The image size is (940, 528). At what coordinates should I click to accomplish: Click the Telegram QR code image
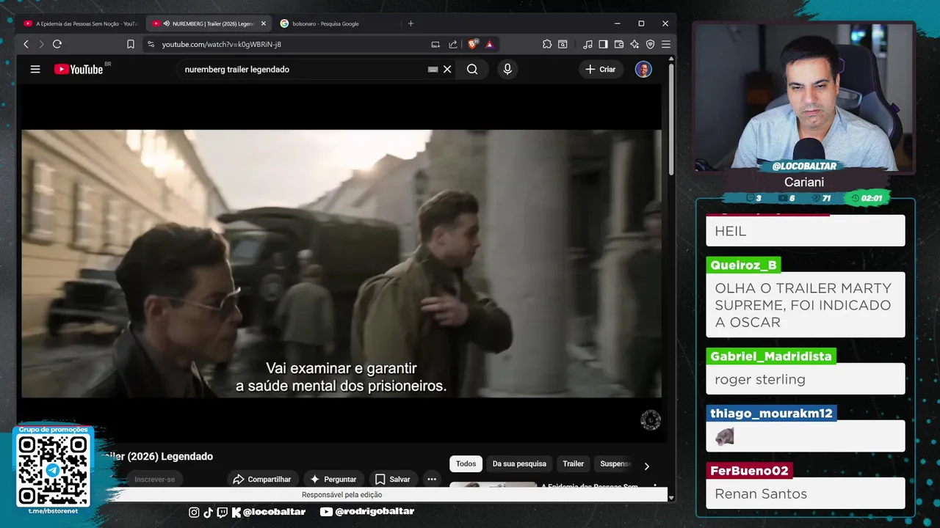53,470
